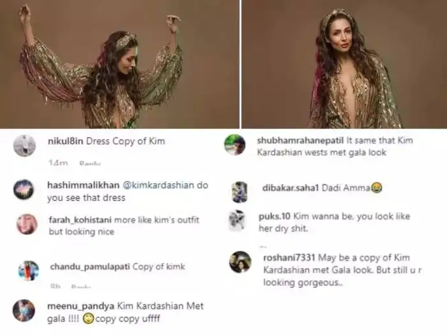Open dibakar.saha1's profile picture
This screenshot has height=335, width=447.
[239, 191]
